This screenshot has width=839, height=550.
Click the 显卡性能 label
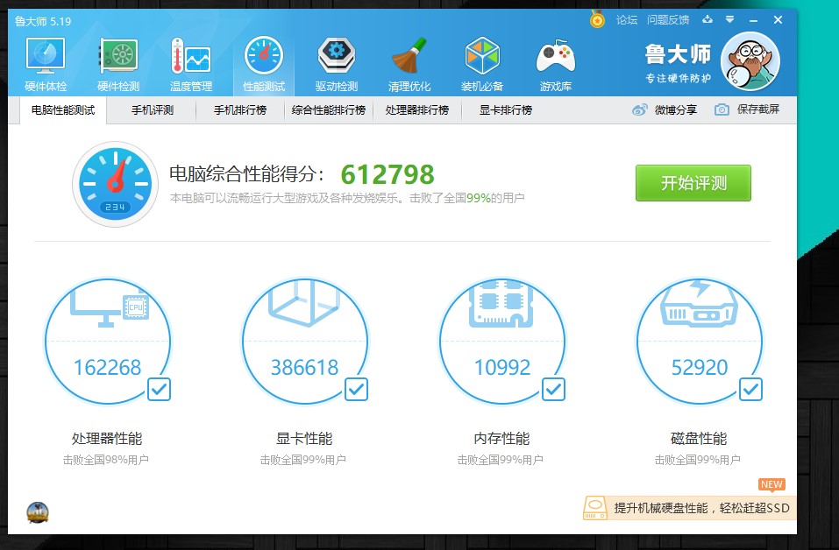click(x=304, y=439)
